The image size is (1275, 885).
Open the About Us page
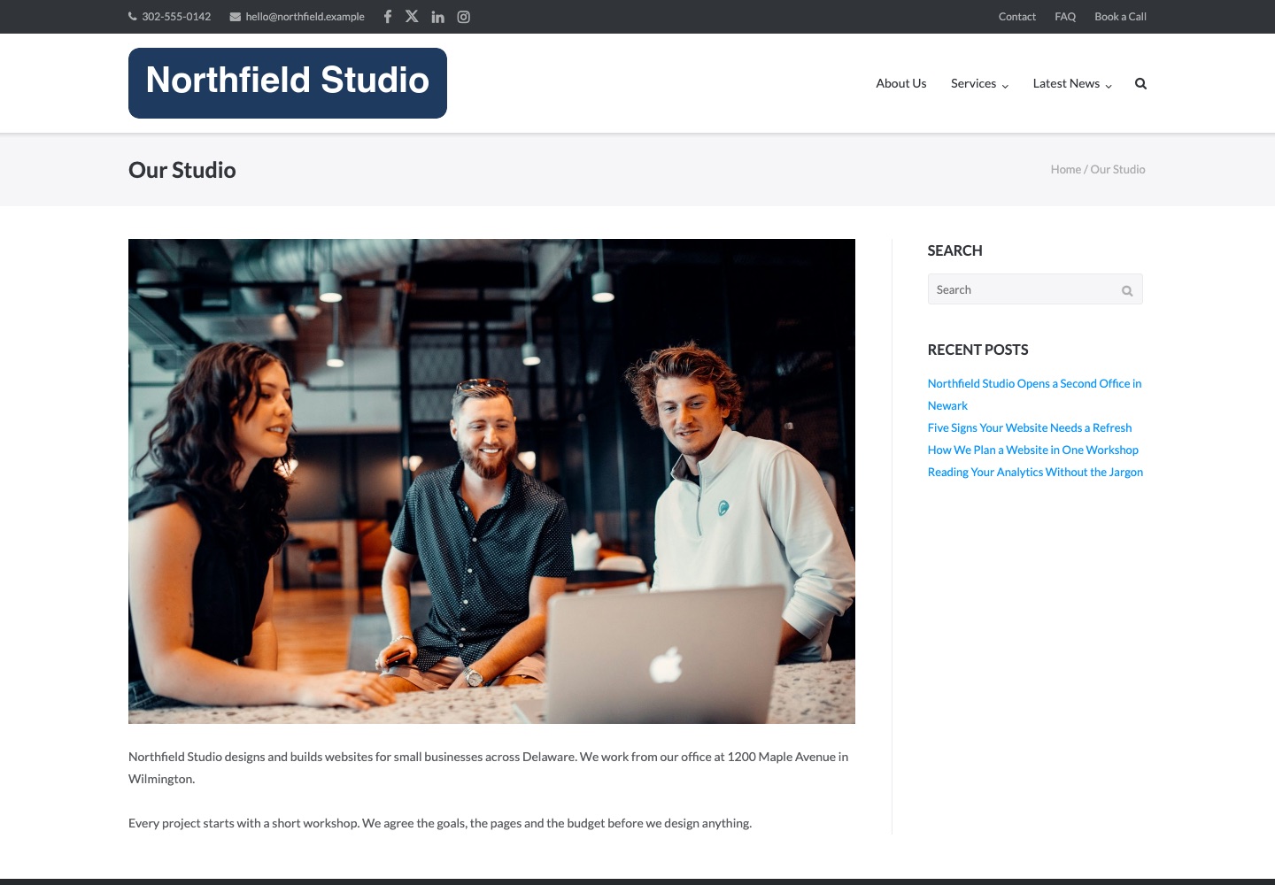coord(901,83)
